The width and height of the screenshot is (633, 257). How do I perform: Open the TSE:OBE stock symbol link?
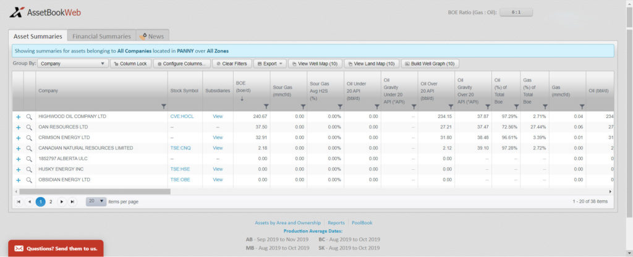[181, 180]
